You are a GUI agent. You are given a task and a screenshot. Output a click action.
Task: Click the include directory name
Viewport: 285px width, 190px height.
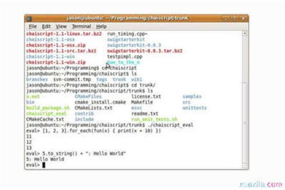click(x=84, y=119)
